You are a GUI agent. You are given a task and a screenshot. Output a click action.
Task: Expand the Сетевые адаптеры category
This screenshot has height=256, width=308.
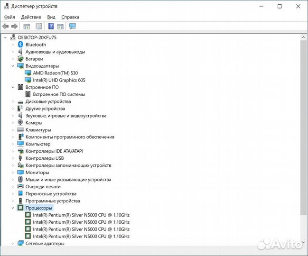[13, 244]
